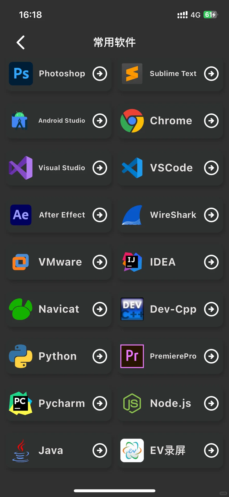Tap the Chrome browser logo
Image resolution: width=229 pixels, height=497 pixels.
pyautogui.click(x=132, y=121)
